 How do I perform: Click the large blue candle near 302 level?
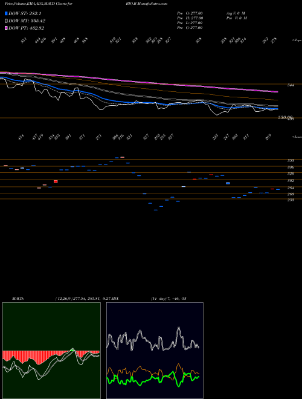pyautogui.click(x=228, y=183)
